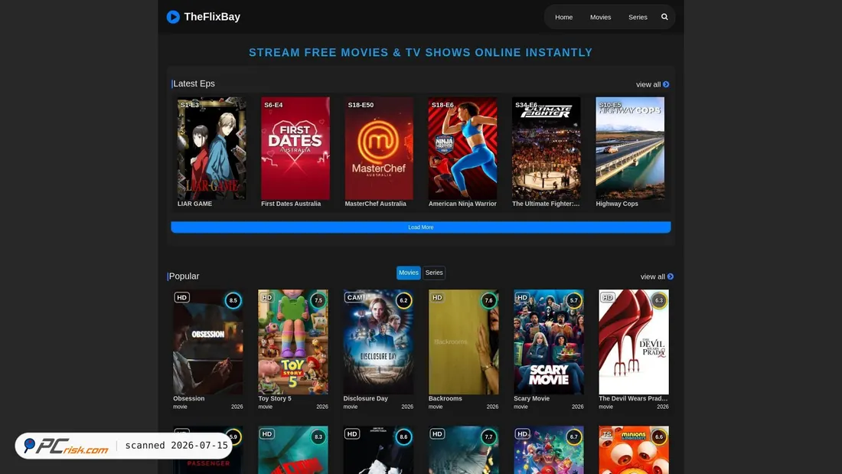842x474 pixels.
Task: Open The Ultimate Fighter poster
Action: click(546, 149)
